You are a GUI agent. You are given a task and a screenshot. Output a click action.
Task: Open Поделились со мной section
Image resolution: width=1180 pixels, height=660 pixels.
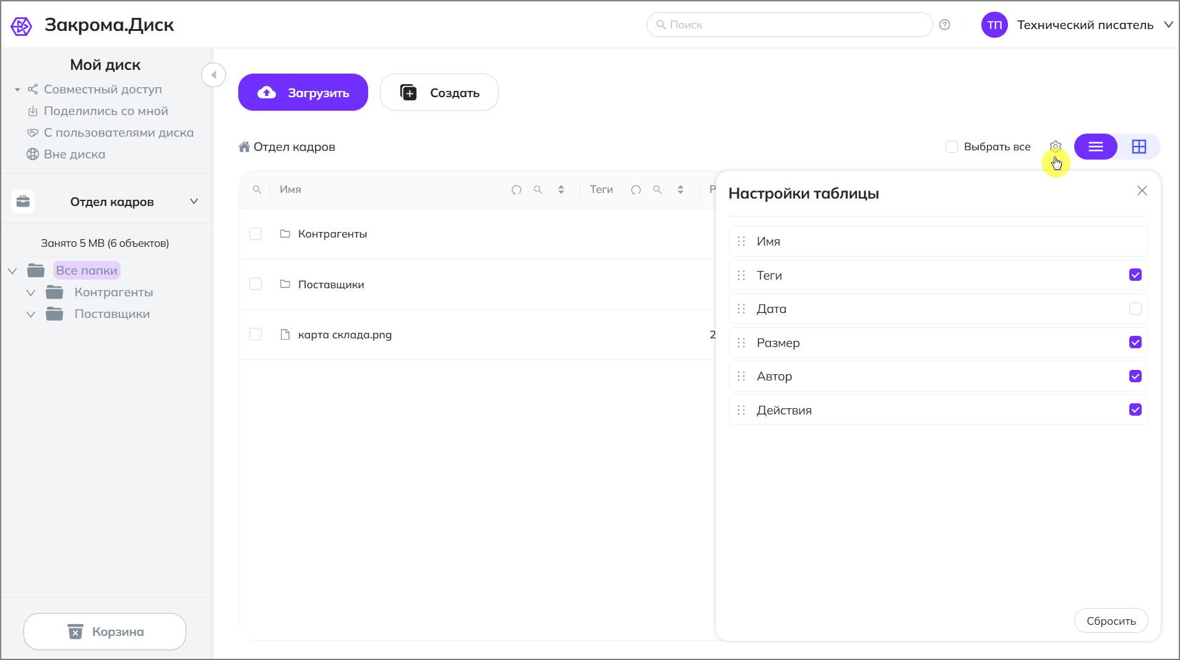[106, 111]
